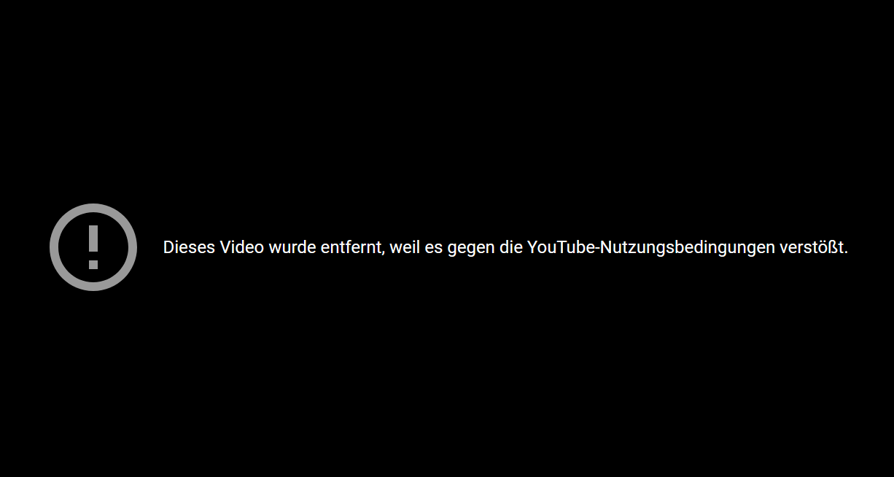Viewport: 894px width, 477px height.
Task: Click the word "wurde" in the message
Action: point(292,248)
